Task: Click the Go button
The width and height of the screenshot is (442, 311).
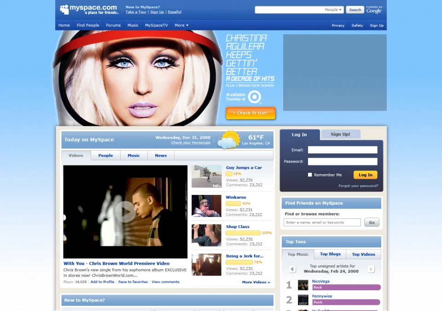Action: pyautogui.click(x=372, y=223)
